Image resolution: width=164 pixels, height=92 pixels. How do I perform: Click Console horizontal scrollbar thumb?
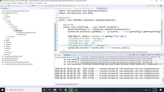point(67,84)
